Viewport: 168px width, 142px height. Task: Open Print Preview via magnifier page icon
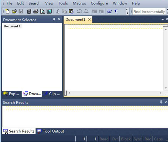coord(42,11)
